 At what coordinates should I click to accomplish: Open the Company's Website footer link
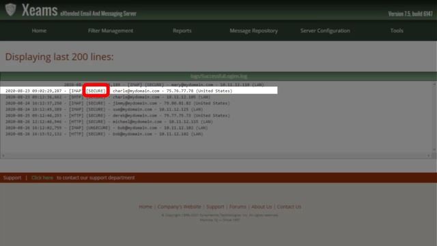(179, 206)
